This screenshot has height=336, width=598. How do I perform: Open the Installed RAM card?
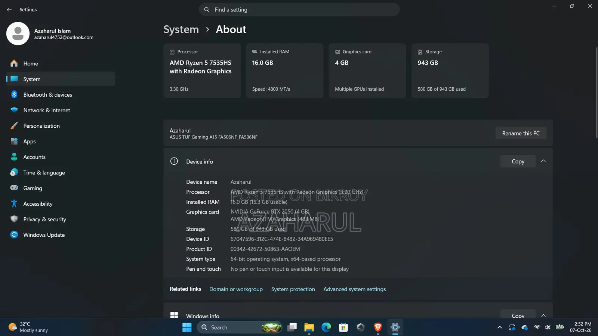click(x=285, y=71)
